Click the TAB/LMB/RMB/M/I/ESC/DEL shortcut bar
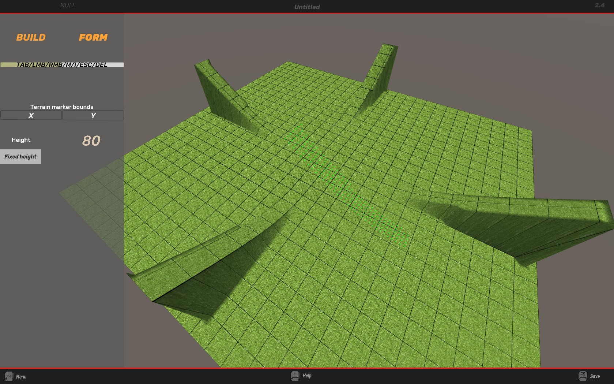614x384 pixels. (x=62, y=65)
